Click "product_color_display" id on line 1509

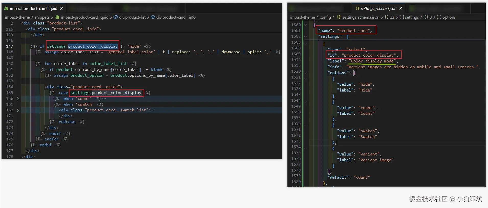click(369, 55)
